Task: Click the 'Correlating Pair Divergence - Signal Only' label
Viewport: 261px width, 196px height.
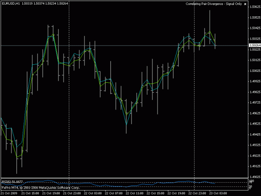Action: (213, 4)
